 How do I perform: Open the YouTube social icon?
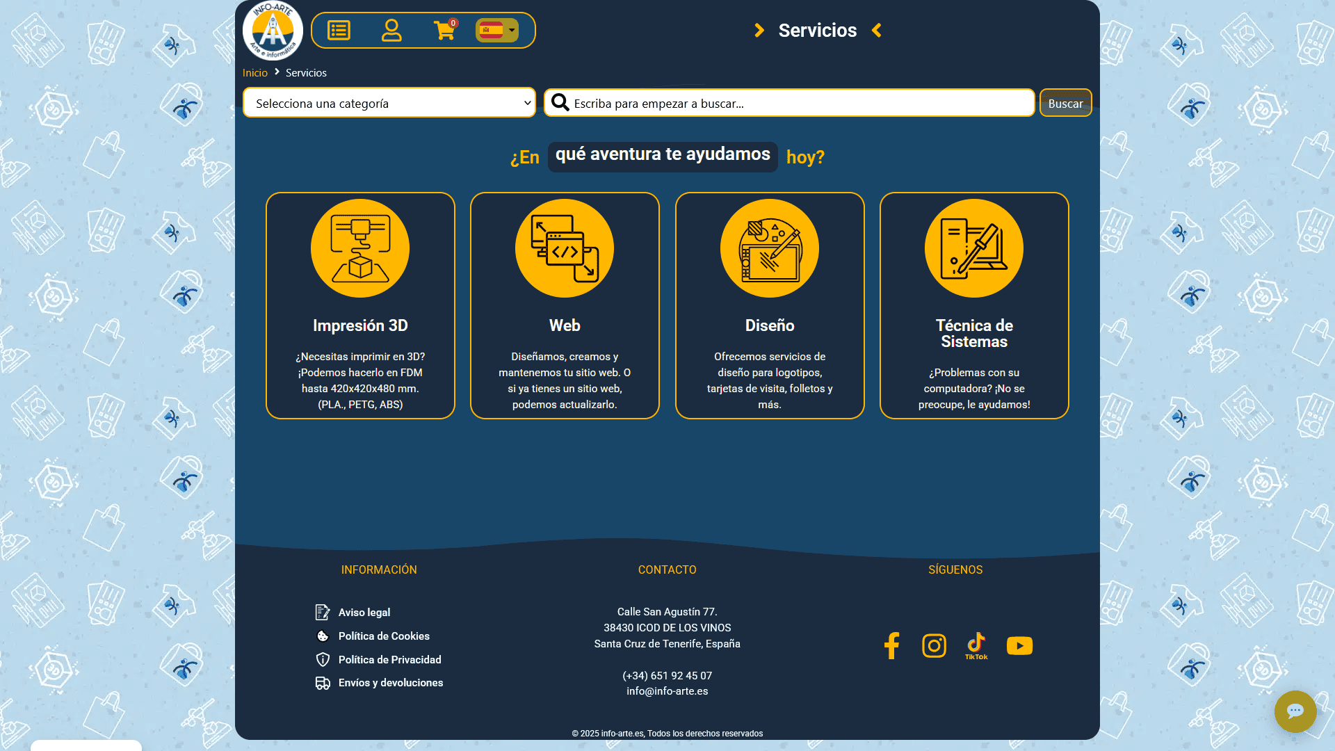point(1019,645)
